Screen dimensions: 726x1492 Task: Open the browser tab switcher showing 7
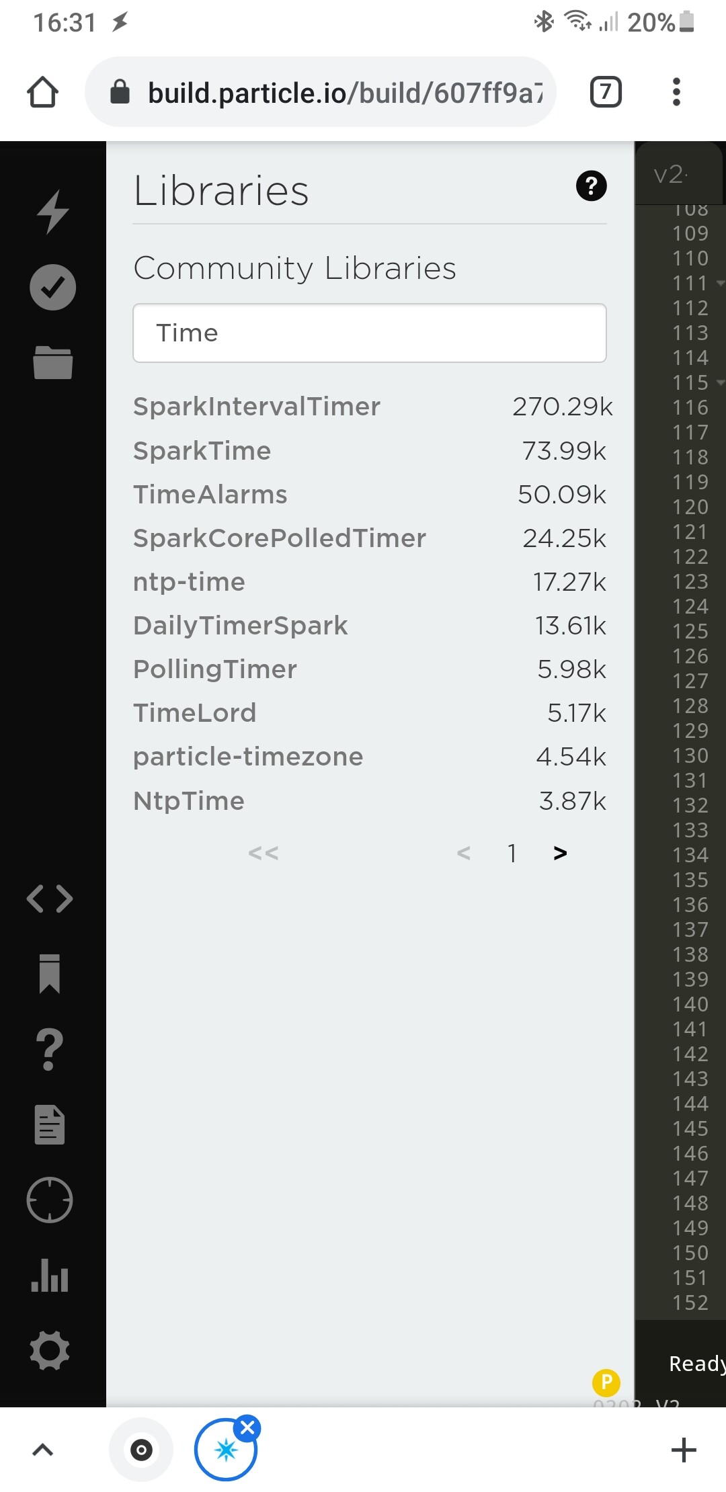pyautogui.click(x=606, y=92)
